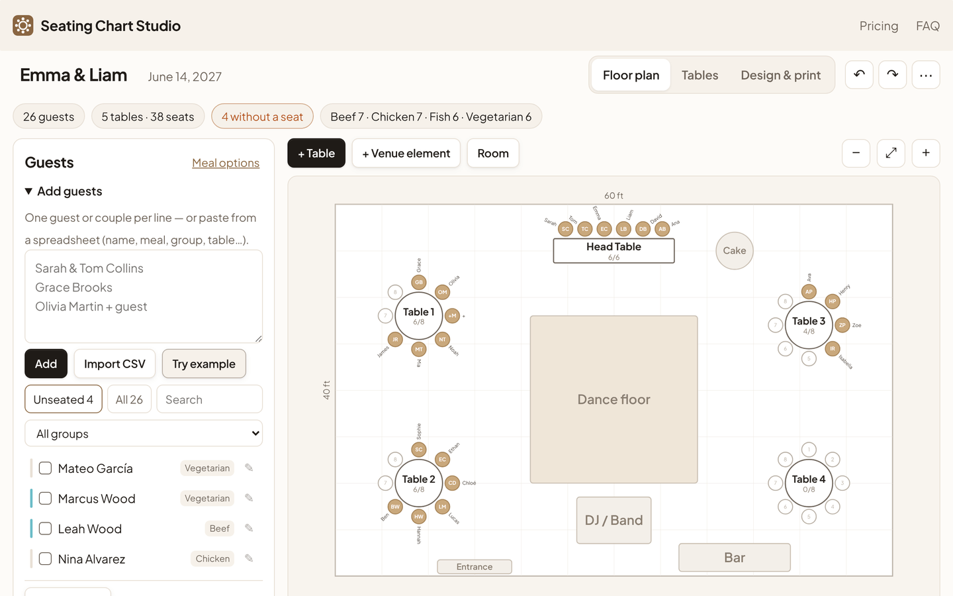Collapse the Add guests section

(x=64, y=191)
